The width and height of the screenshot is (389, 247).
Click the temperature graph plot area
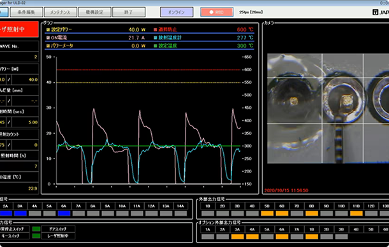149,120
